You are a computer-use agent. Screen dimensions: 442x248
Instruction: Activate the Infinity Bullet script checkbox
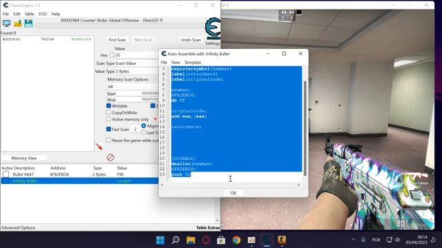[6, 180]
